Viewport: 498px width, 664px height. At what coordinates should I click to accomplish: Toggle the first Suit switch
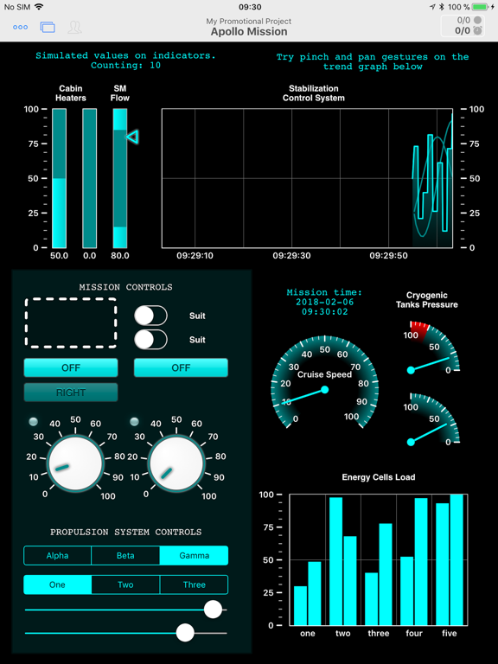coord(150,316)
